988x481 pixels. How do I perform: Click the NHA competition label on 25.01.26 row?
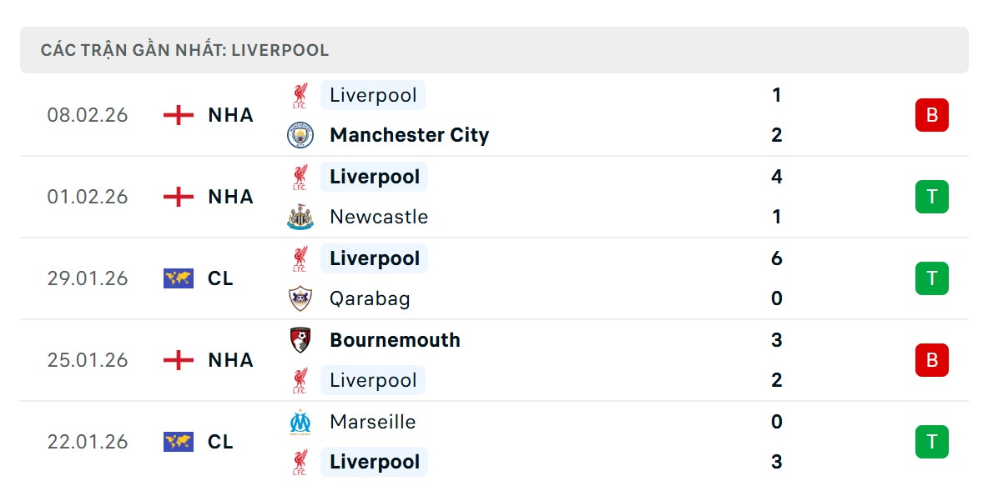click(x=231, y=360)
